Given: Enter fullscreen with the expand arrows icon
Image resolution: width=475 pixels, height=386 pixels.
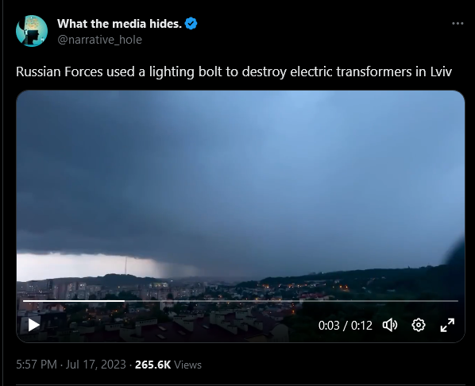Looking at the screenshot, I should [x=447, y=325].
